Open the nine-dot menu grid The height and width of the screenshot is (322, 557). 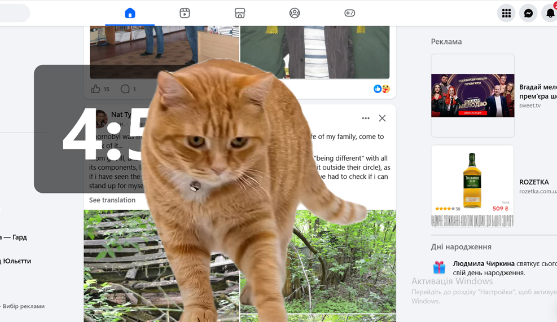tap(506, 13)
